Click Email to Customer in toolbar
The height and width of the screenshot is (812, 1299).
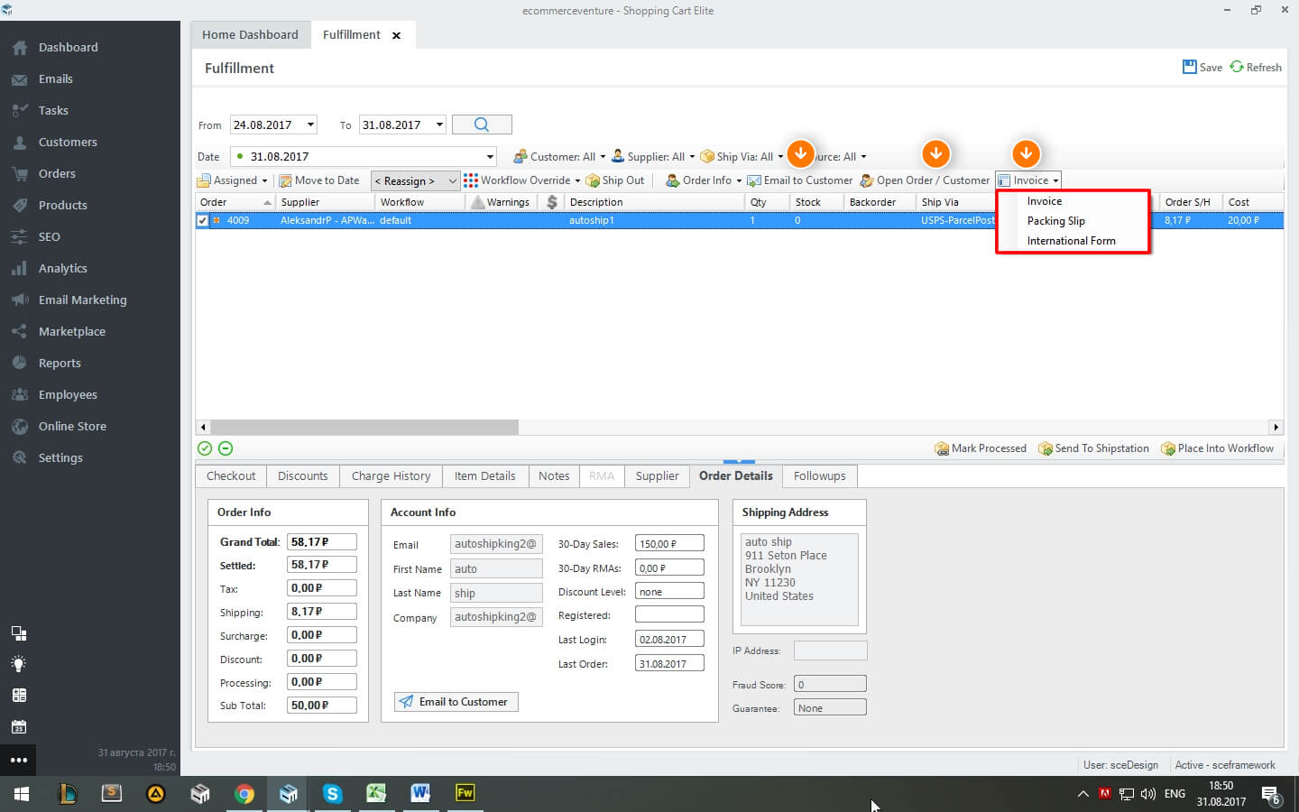pyautogui.click(x=799, y=180)
